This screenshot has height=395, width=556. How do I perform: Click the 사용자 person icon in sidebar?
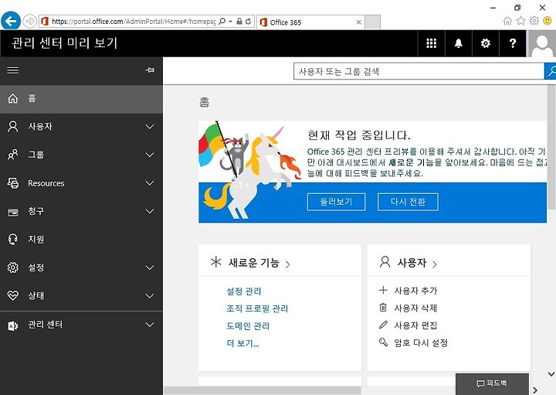[13, 126]
